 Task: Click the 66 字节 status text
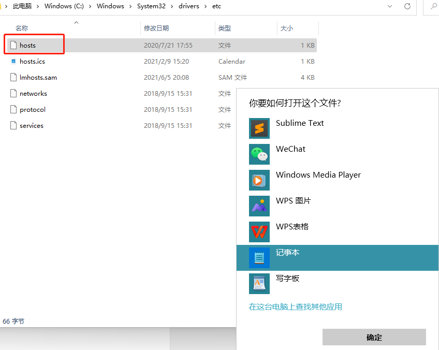[x=13, y=321]
